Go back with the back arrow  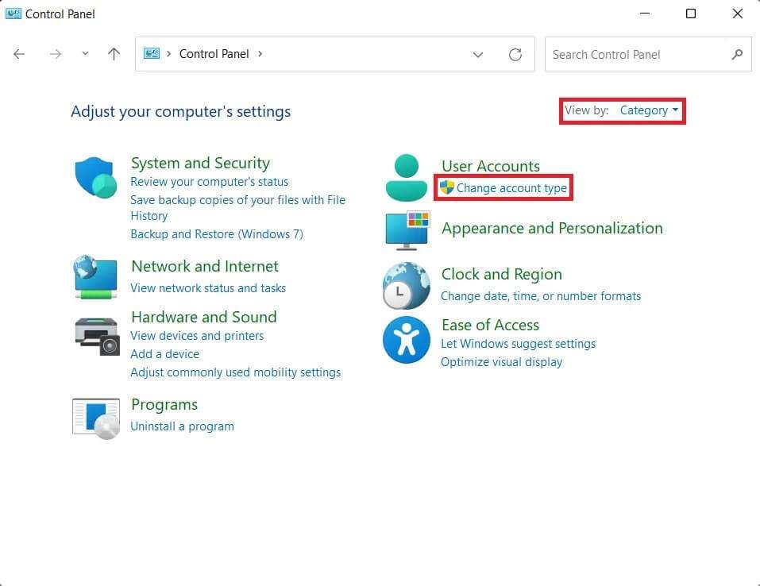19,54
